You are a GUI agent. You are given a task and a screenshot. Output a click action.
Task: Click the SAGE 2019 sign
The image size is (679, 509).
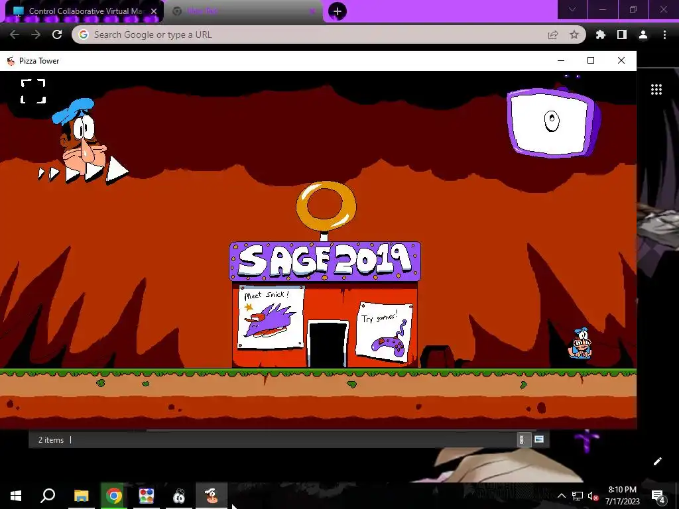point(325,261)
